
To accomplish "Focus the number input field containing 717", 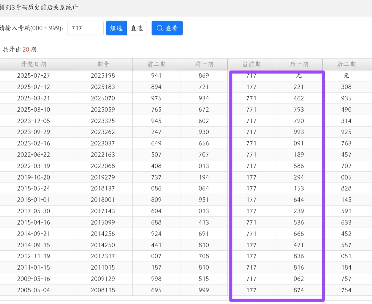I will 85,28.
